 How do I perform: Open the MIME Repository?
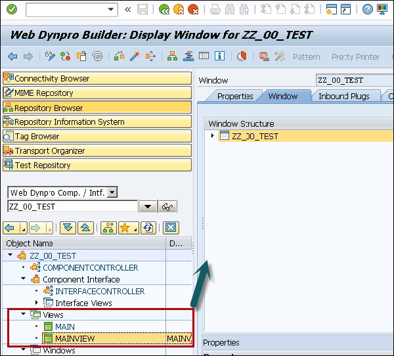(x=97, y=93)
